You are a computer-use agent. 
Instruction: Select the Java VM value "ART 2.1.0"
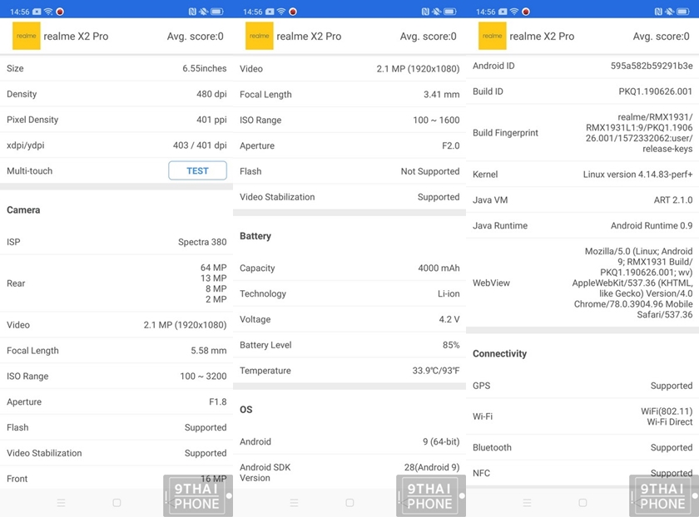pos(673,200)
